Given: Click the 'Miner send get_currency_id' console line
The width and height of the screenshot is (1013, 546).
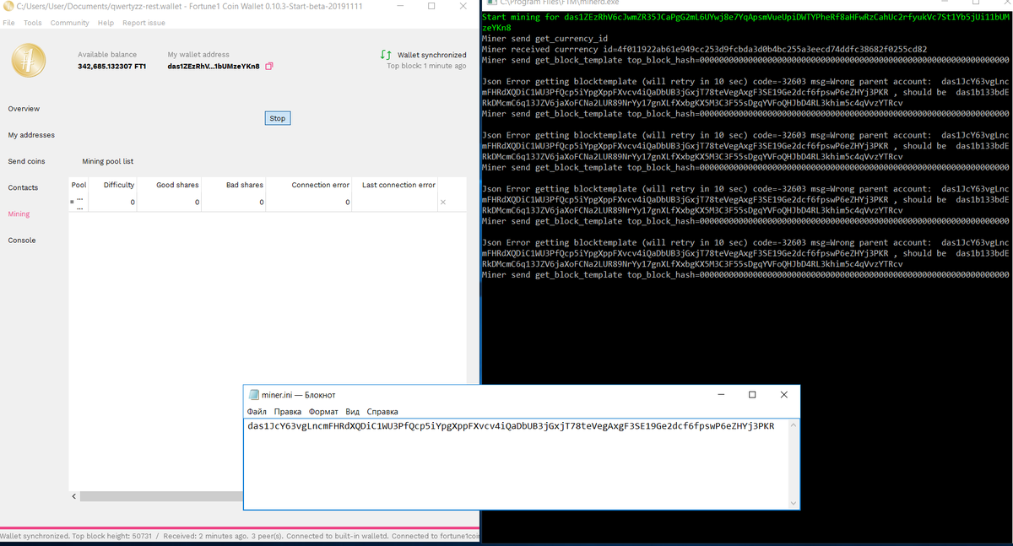Looking at the screenshot, I should click(x=544, y=38).
